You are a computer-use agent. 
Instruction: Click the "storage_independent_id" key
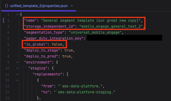point(49,27)
